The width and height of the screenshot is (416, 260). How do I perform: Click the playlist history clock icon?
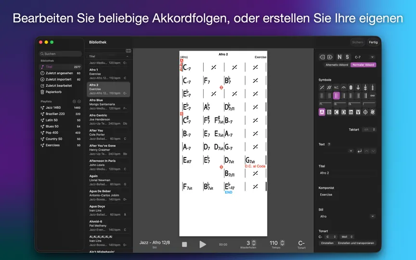74,101
